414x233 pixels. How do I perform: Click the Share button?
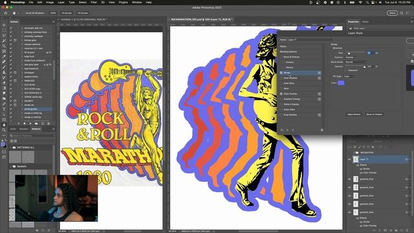(393, 13)
